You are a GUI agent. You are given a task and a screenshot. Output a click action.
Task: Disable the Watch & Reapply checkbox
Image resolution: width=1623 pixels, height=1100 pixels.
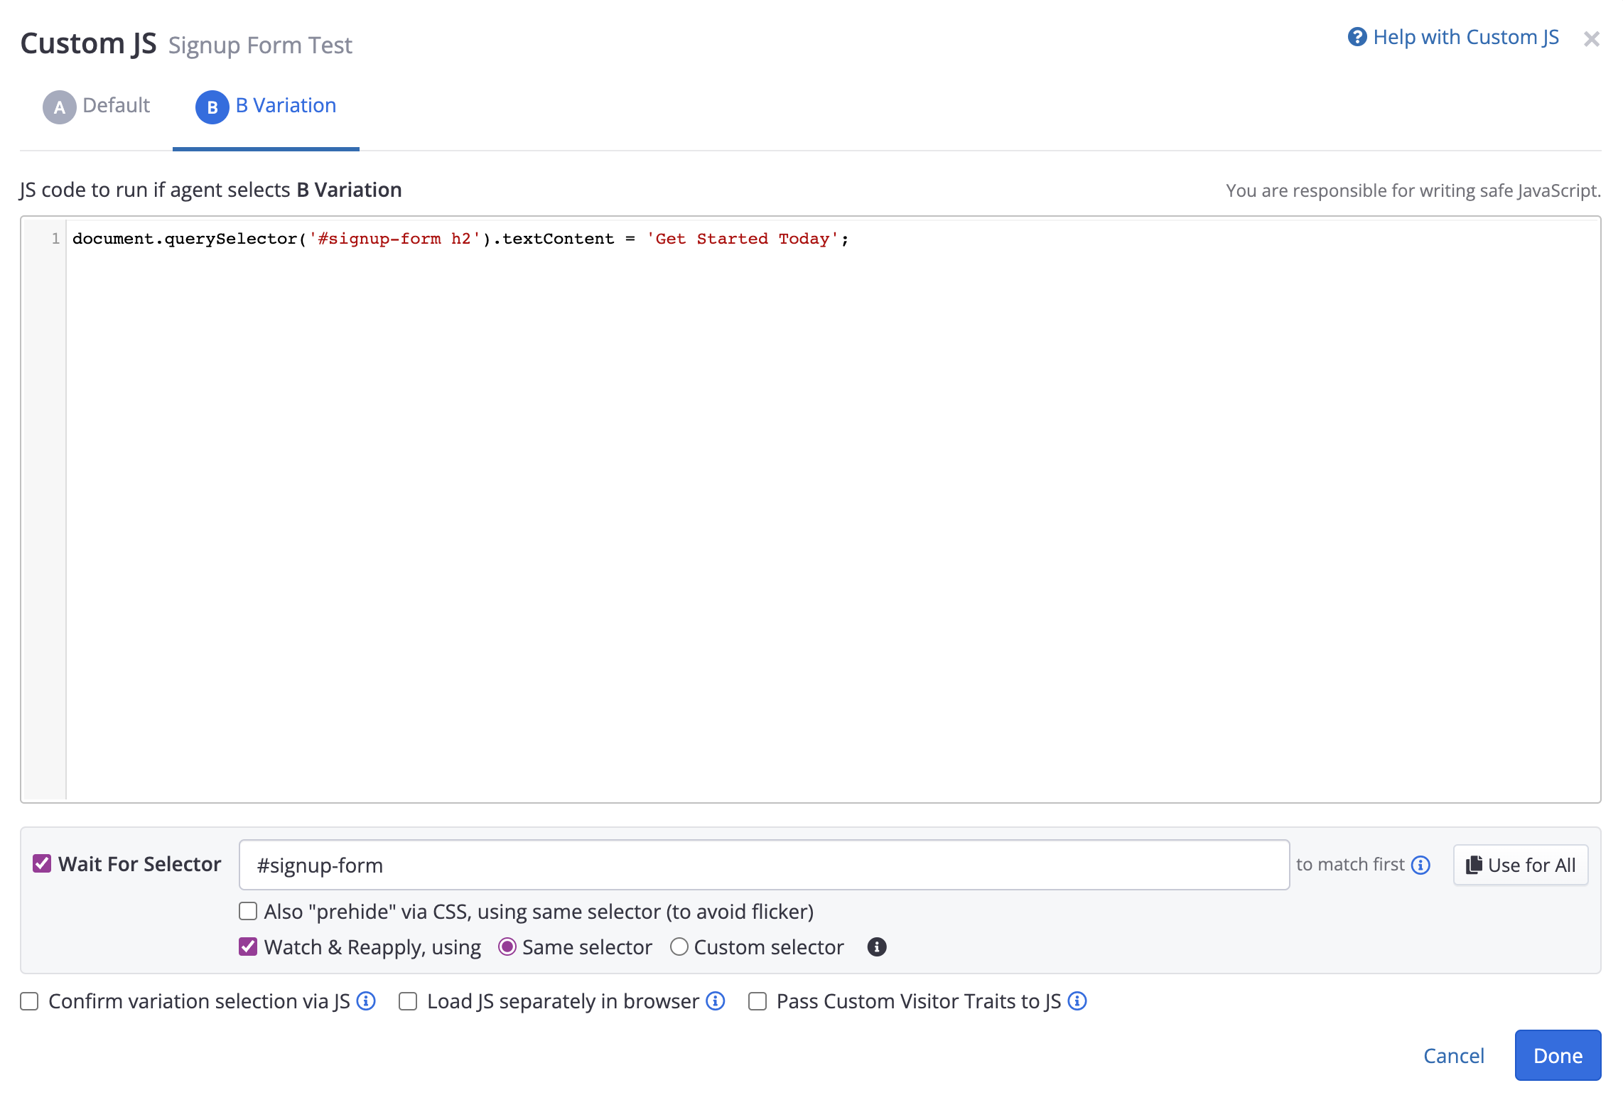[248, 947]
